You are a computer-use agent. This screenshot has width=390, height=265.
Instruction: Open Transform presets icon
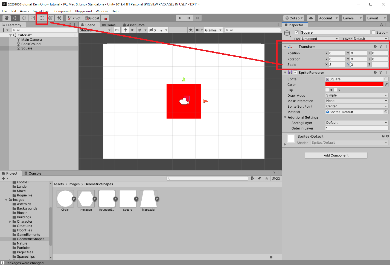(x=381, y=46)
